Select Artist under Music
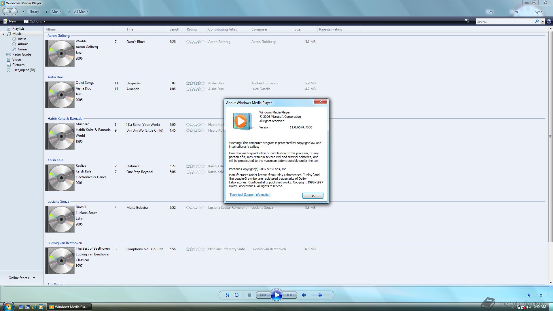 pos(22,39)
